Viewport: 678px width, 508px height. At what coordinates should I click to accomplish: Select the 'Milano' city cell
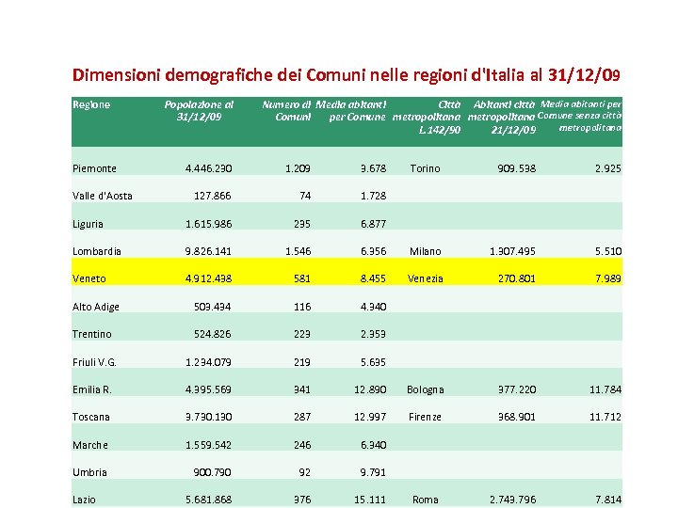click(x=426, y=251)
